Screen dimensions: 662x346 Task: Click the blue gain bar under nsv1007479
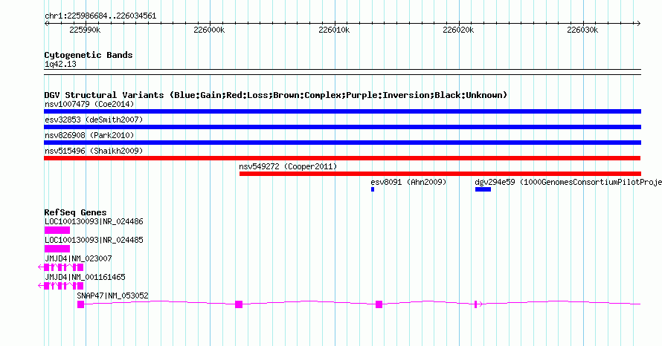click(342, 111)
